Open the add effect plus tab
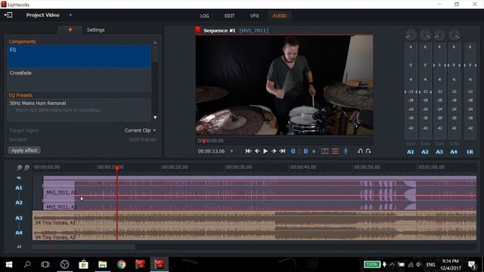484x272 pixels. pyautogui.click(x=70, y=30)
